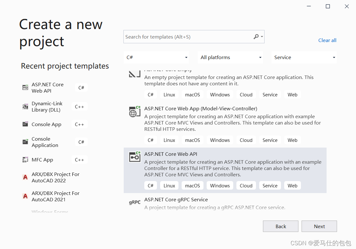Open the language filter dropdown showing C#
Image resolution: width=356 pixels, height=249 pixels.
tap(157, 58)
